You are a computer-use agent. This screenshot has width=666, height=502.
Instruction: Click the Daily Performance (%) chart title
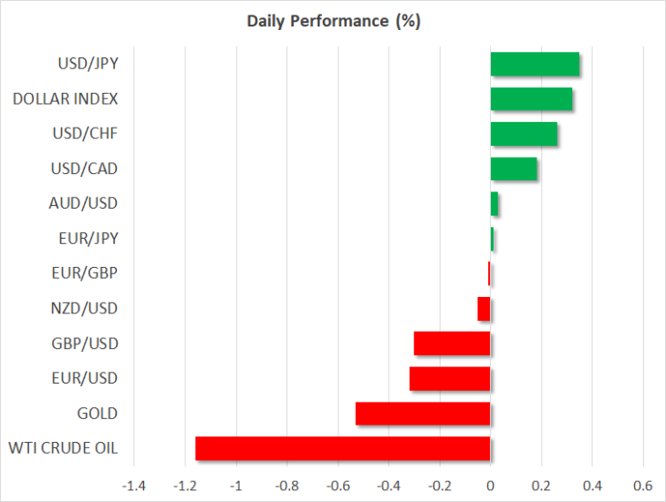coord(333,21)
